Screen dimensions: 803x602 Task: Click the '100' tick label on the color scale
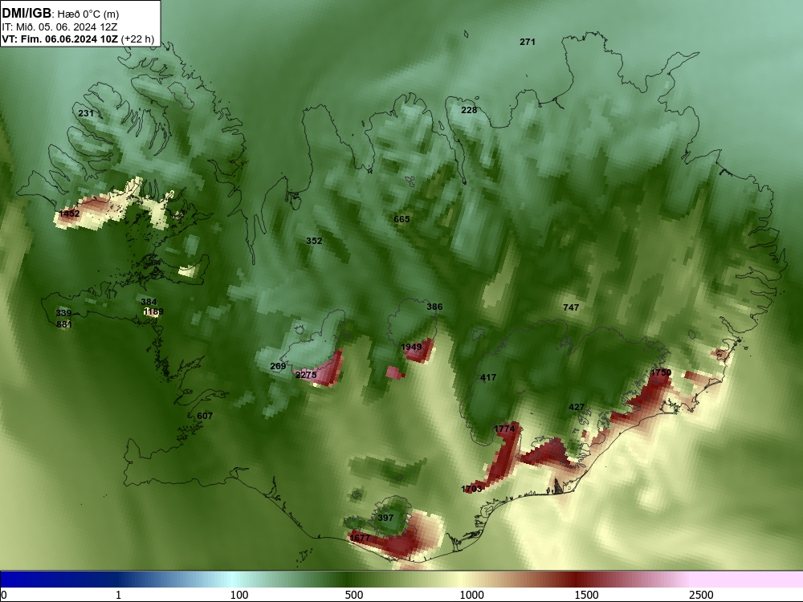239,595
